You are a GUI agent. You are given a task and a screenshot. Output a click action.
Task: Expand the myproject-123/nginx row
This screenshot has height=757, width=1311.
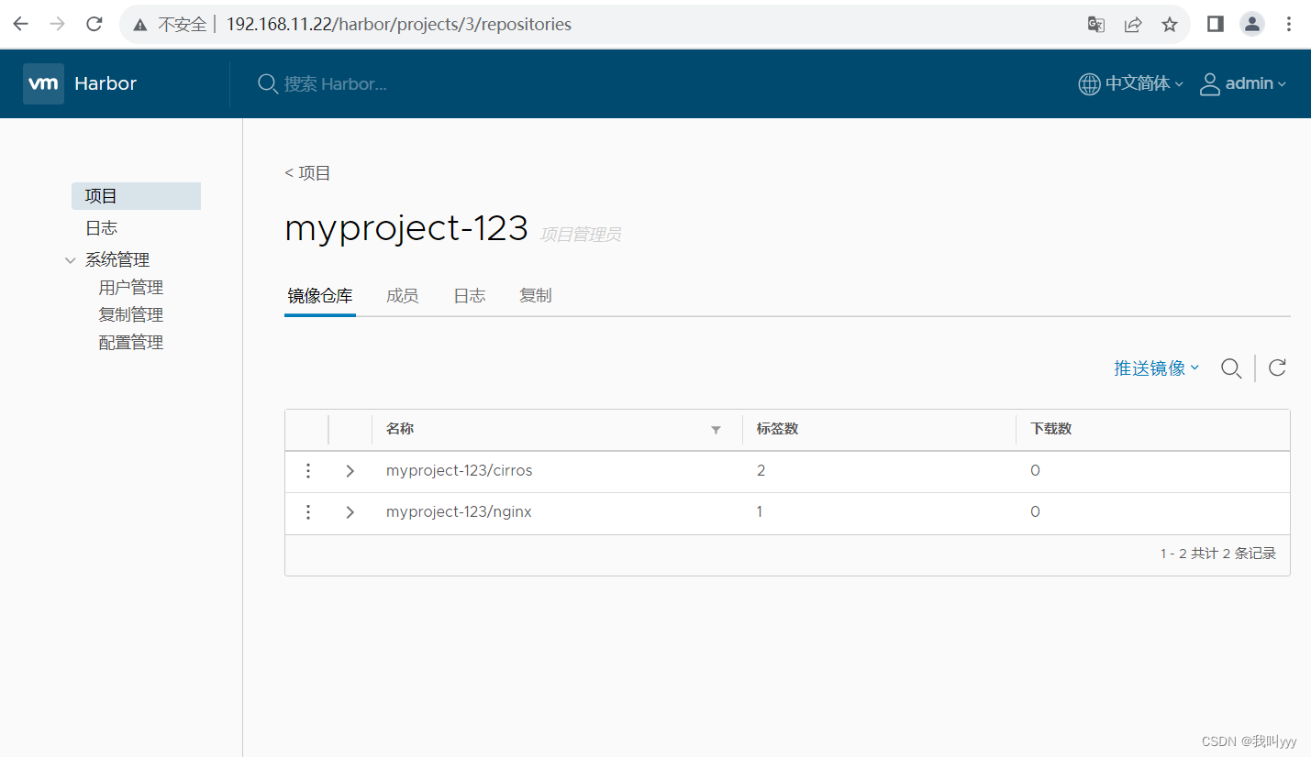coord(350,512)
